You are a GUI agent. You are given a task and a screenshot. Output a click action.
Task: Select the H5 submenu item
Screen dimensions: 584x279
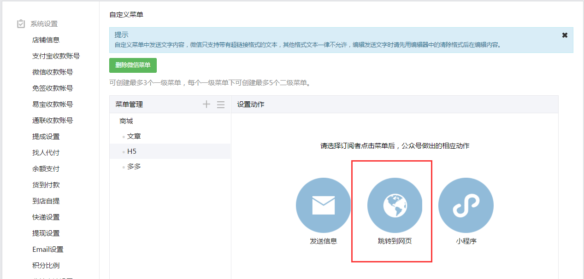tap(132, 151)
